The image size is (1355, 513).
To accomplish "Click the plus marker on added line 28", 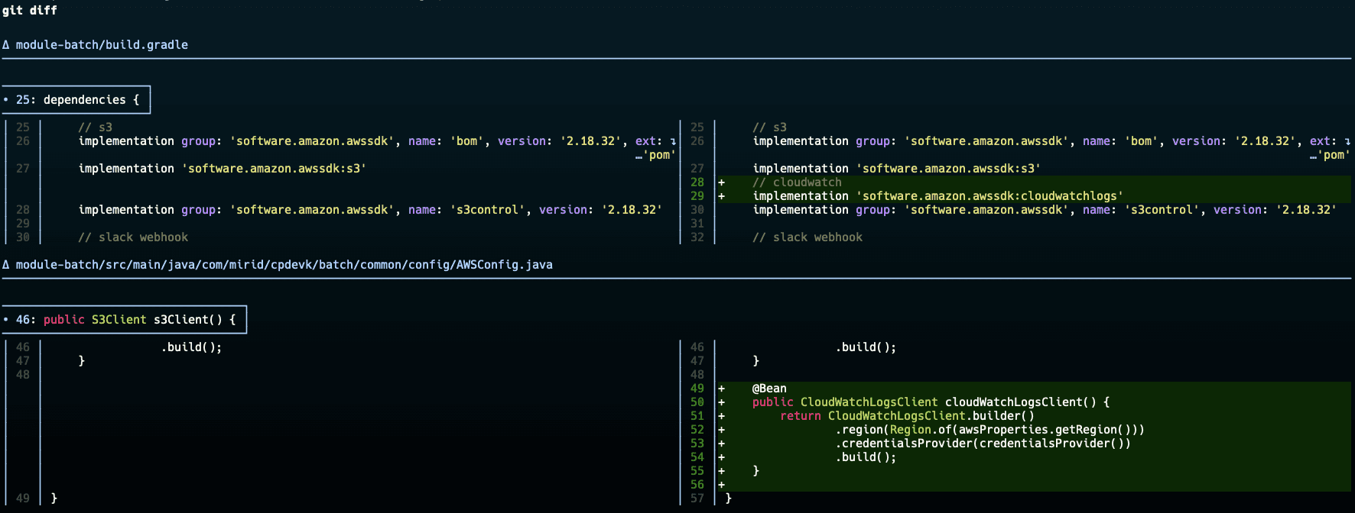I will (x=721, y=182).
